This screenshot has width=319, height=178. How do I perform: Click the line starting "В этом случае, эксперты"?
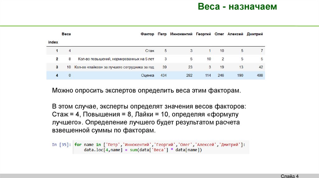point(149,106)
